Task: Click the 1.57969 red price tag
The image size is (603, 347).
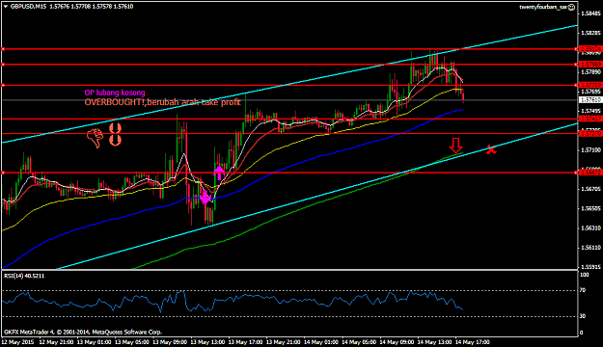Action: point(590,65)
